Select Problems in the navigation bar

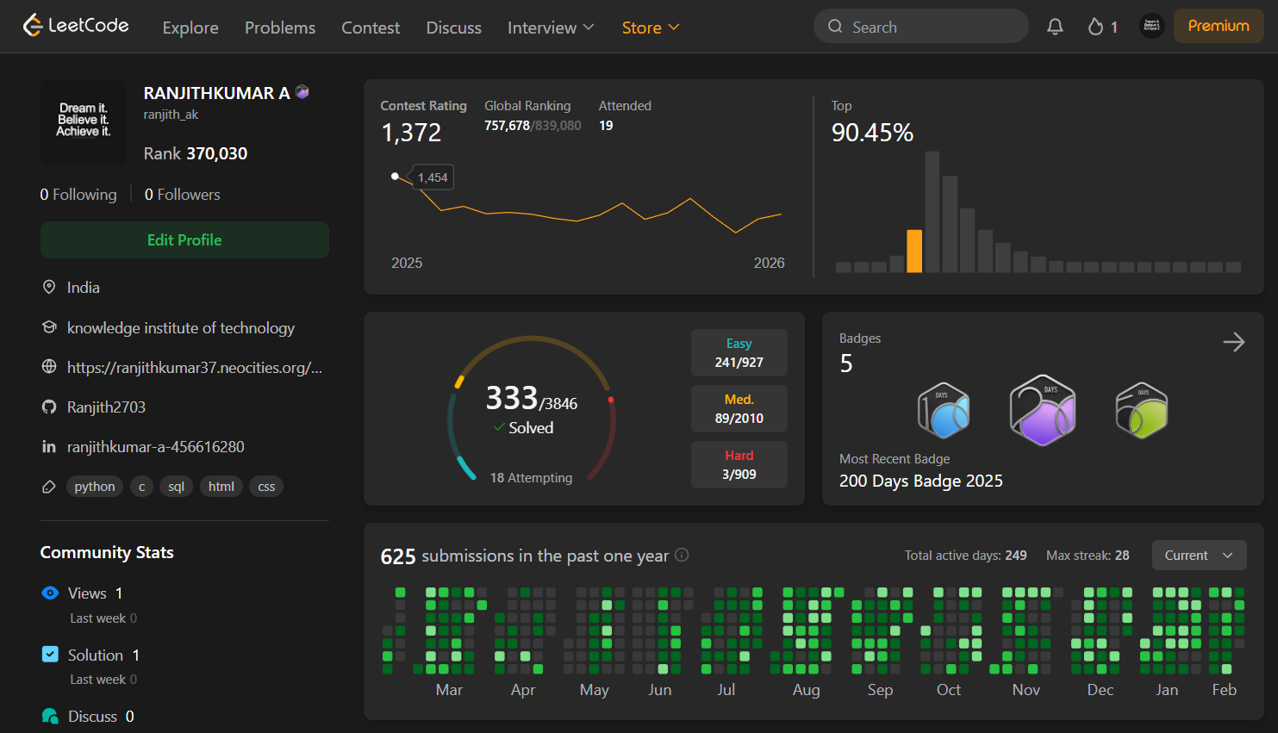click(x=279, y=27)
